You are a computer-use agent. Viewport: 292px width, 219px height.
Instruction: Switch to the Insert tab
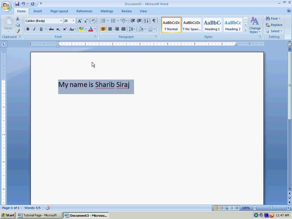(38, 11)
